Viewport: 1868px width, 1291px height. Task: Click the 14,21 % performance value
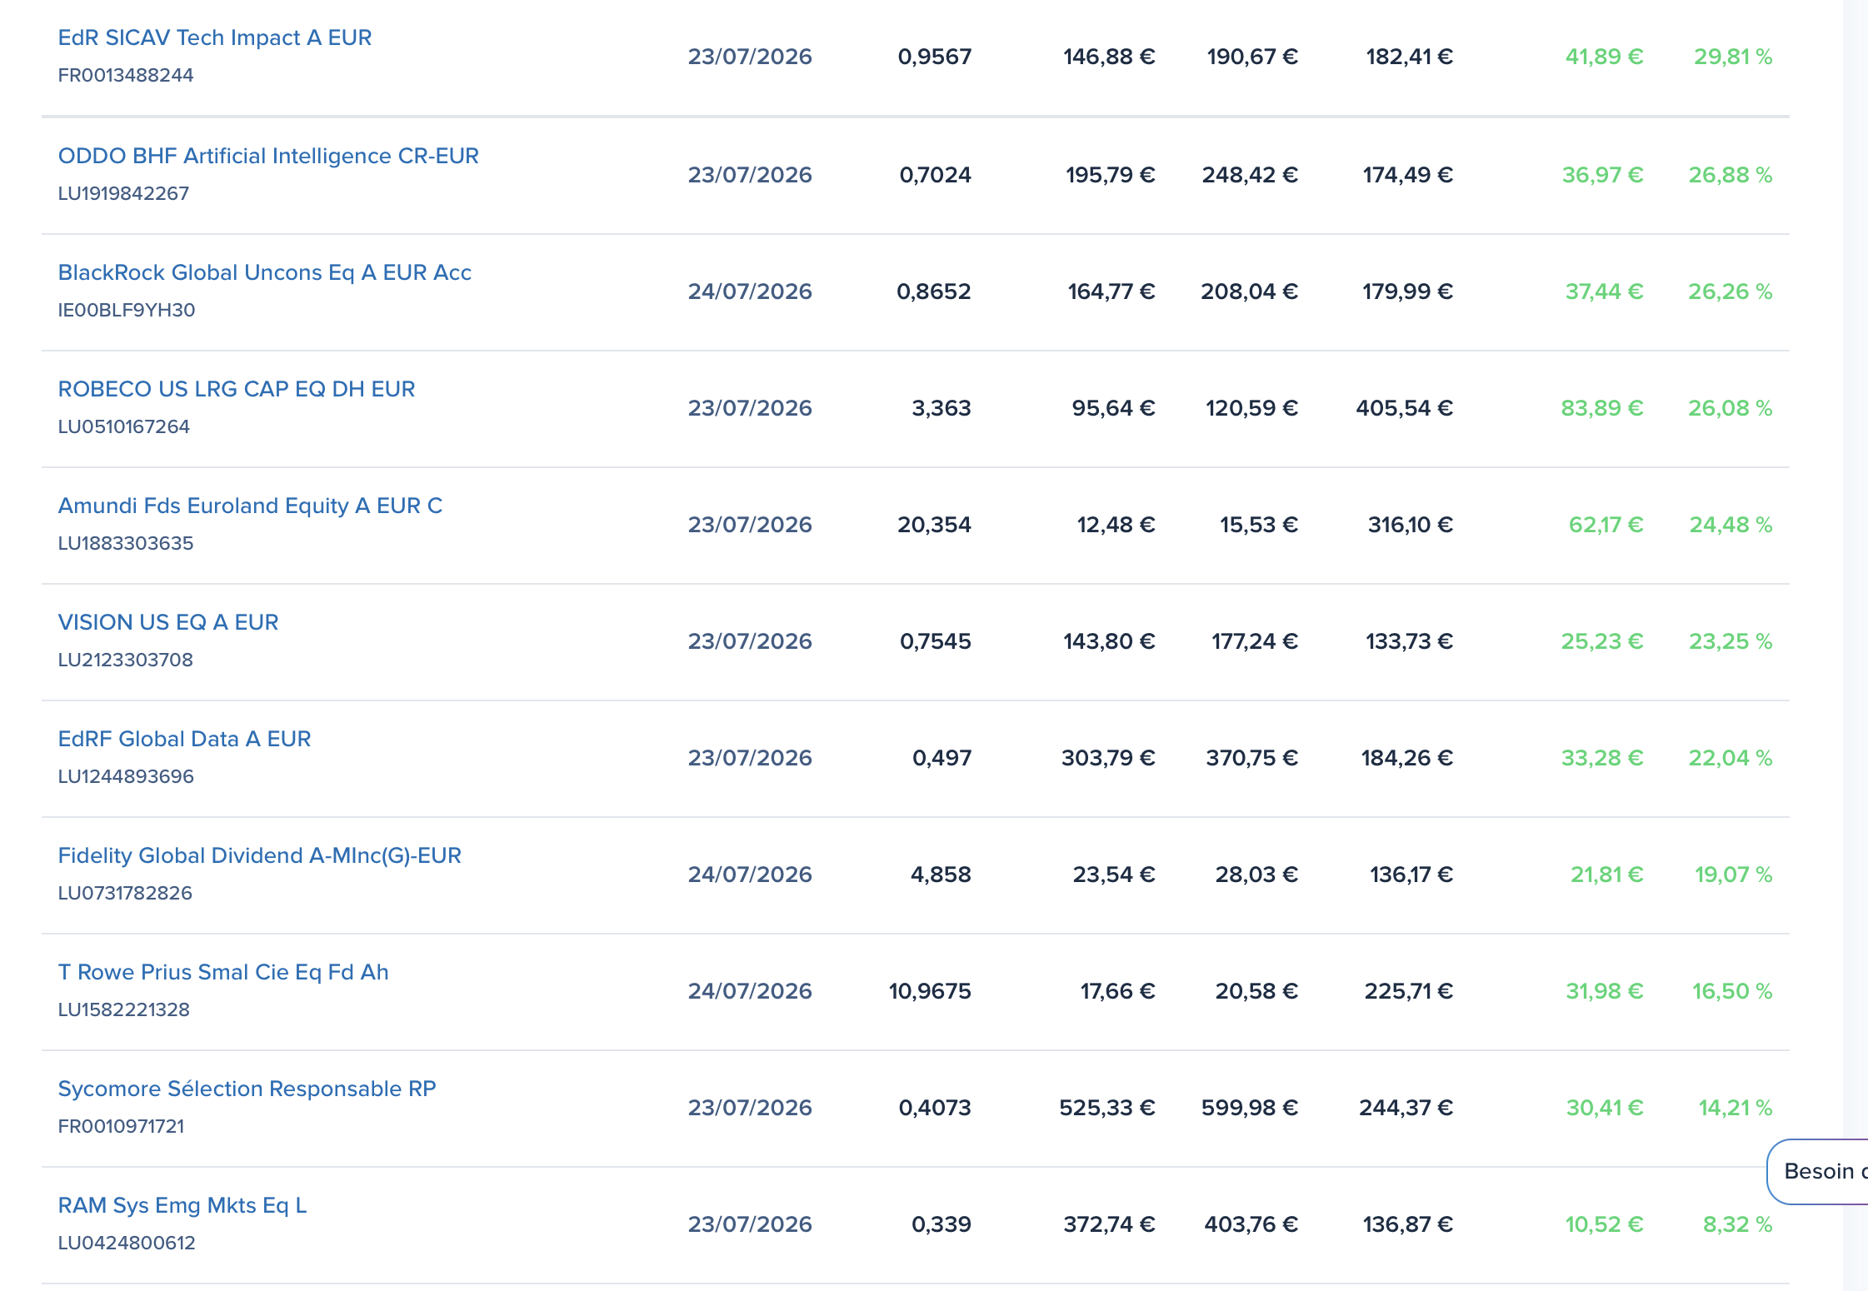point(1736,1108)
